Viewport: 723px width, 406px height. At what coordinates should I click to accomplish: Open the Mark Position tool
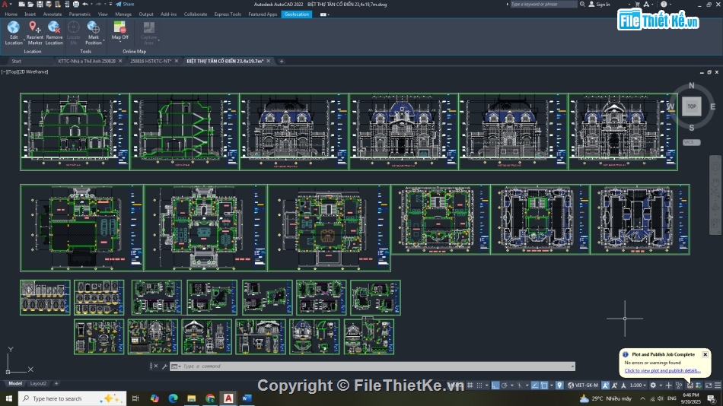[93, 27]
